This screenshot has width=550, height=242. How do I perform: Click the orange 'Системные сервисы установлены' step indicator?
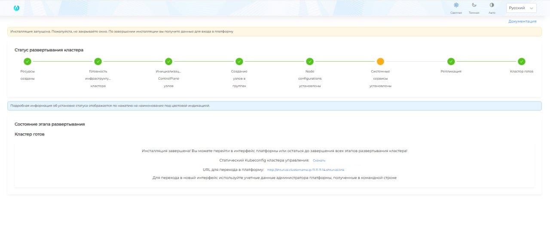pyautogui.click(x=380, y=61)
